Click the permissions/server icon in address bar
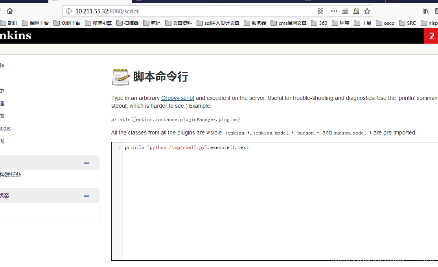Image resolution: width=438 pixels, height=267 pixels. (x=345, y=11)
